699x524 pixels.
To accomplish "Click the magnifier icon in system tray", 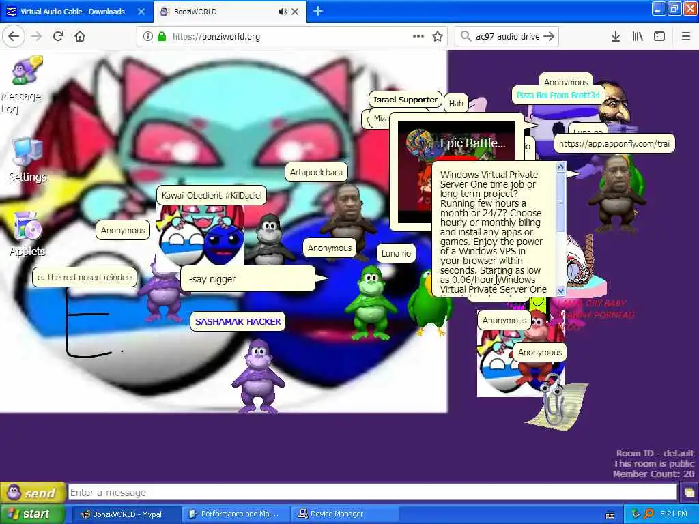I will pos(648,514).
